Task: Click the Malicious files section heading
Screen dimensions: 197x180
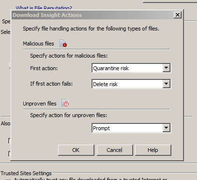Action: pos(38,44)
